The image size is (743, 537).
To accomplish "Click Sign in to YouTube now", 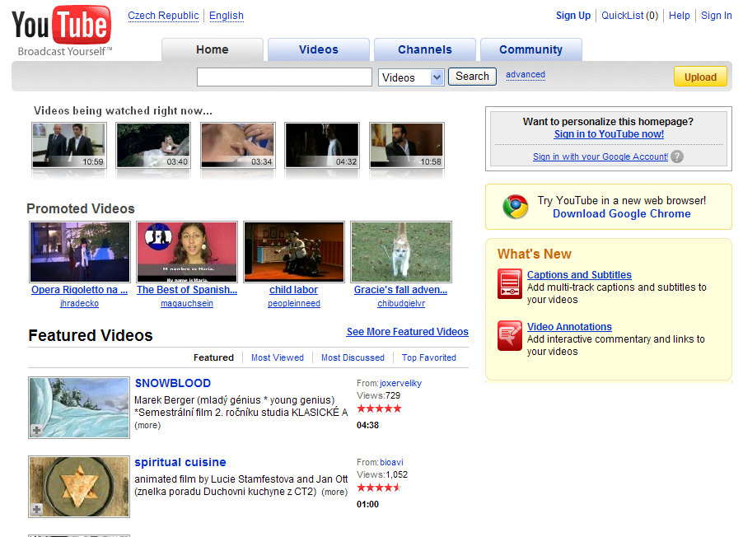I will [609, 134].
